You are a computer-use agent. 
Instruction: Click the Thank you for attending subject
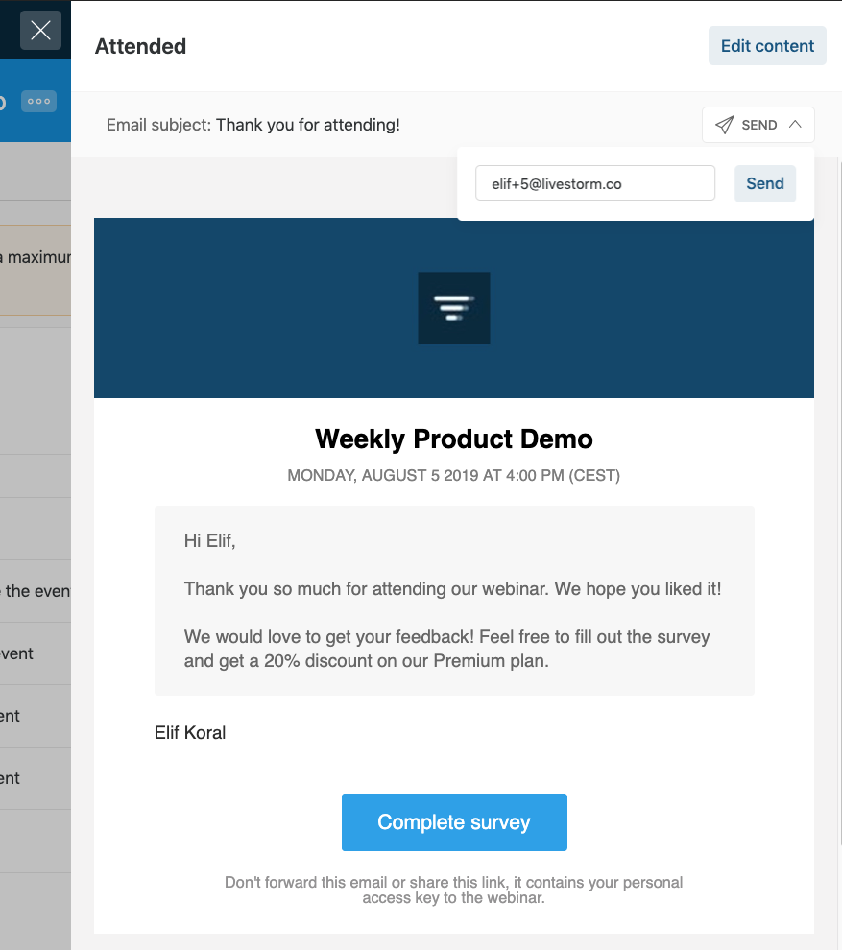click(x=308, y=125)
